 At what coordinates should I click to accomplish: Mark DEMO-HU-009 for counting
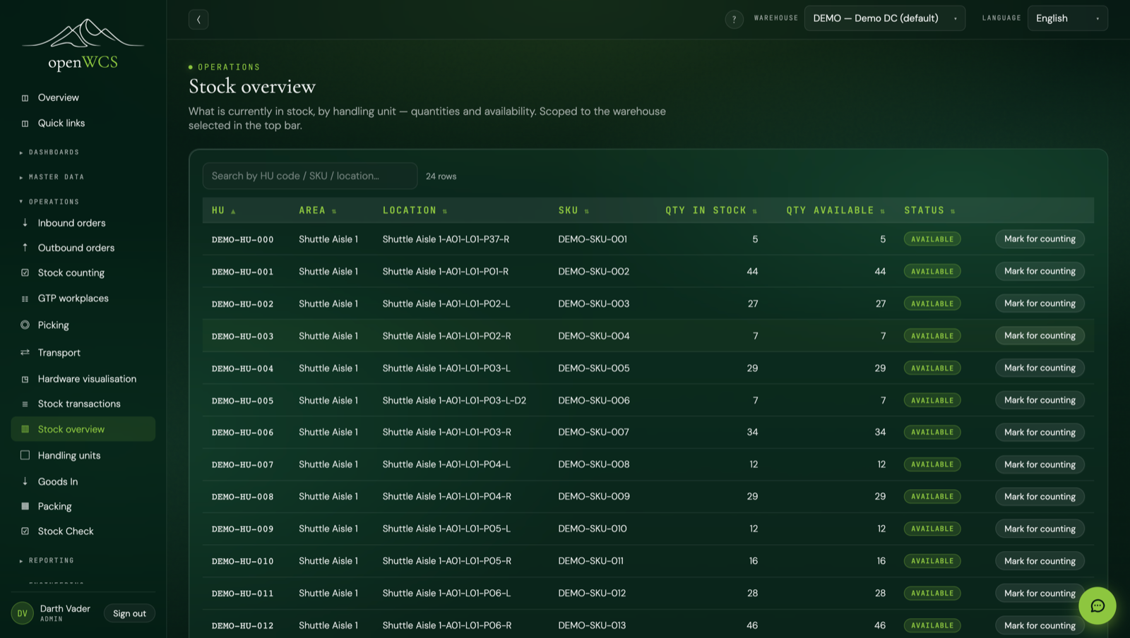1040,529
